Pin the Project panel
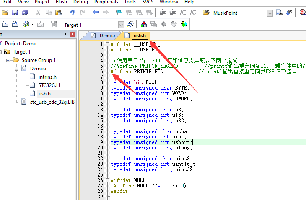 click(65, 34)
